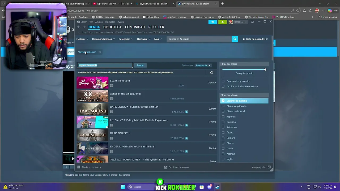The width and height of the screenshot is (340, 191).
Task: Open Steam from the Windows taskbar
Action: [217, 187]
